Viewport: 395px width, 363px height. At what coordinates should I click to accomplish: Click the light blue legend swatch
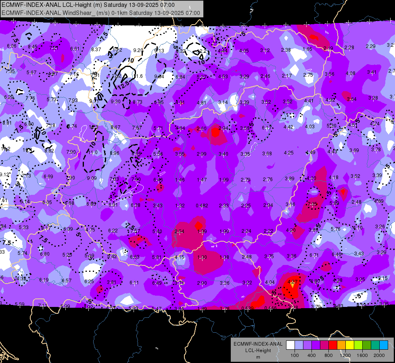tap(384, 345)
